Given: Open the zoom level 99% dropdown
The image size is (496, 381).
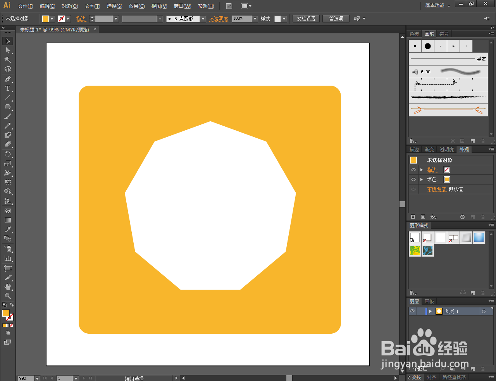Looking at the screenshot, I should point(37,378).
